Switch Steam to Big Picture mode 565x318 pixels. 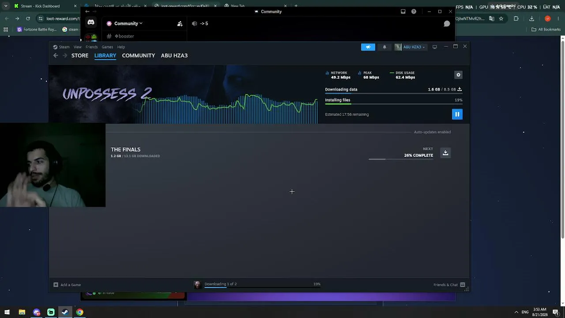tap(434, 47)
